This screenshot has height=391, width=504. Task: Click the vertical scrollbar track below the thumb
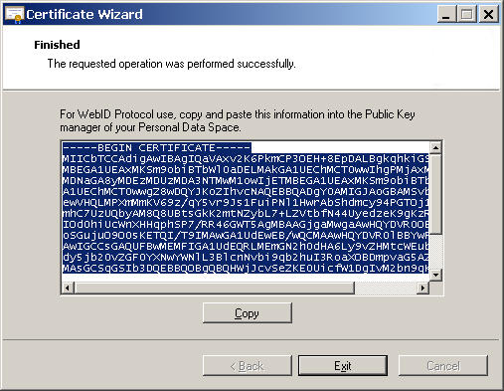[435, 252]
